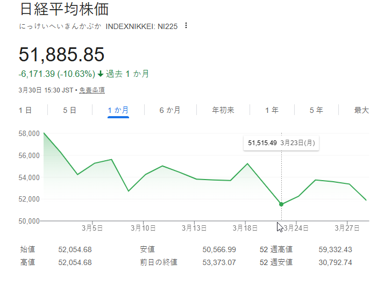
Task: Click the 前日の終値 label
Action: [x=159, y=262]
